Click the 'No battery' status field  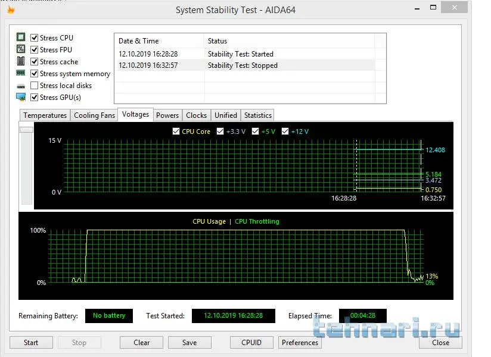tap(109, 316)
